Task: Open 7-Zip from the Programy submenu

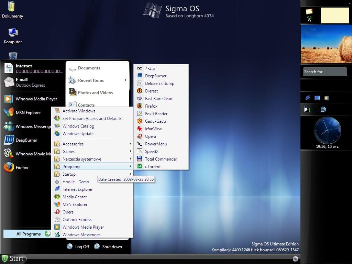Action: [x=161, y=68]
